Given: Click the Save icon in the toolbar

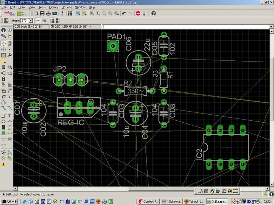Looking at the screenshot, I should coord(42,13).
